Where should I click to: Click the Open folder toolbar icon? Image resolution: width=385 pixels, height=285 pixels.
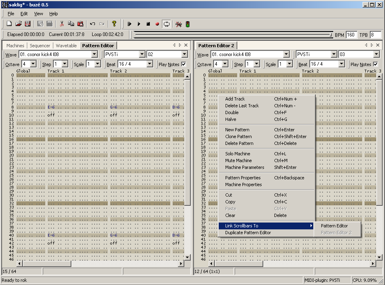18,24
